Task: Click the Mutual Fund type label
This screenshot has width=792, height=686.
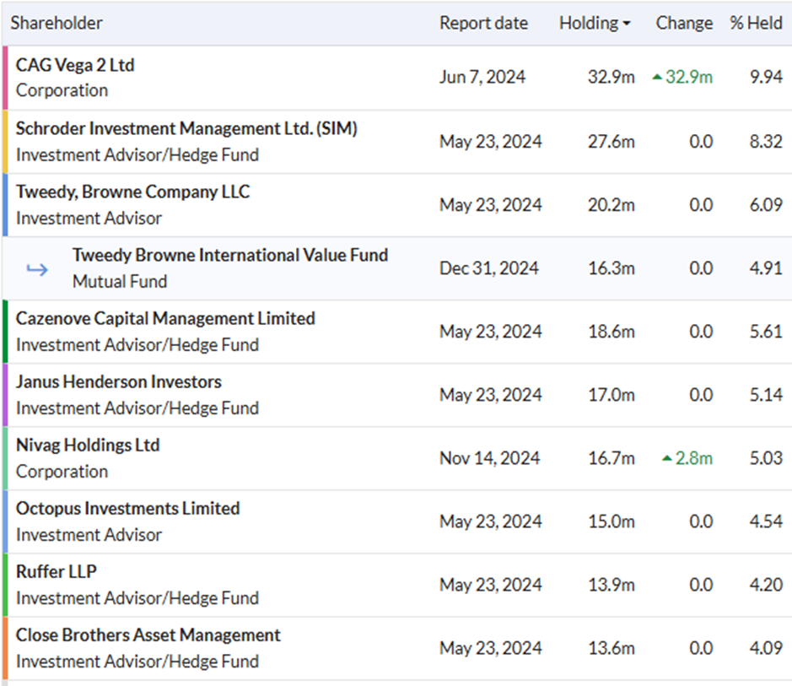Action: point(120,281)
